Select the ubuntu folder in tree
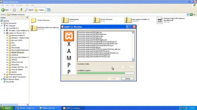 (x=14, y=72)
